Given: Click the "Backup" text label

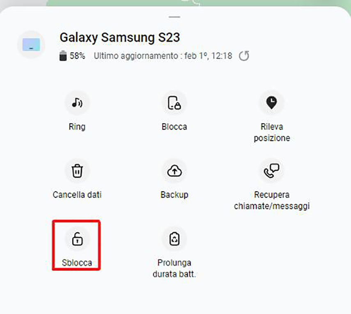Looking at the screenshot, I should click(x=174, y=195).
